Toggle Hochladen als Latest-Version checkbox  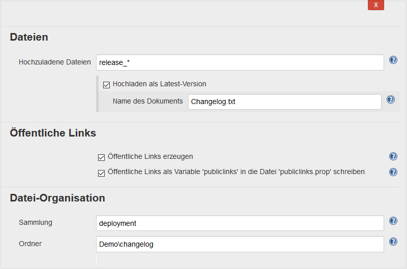tap(106, 85)
